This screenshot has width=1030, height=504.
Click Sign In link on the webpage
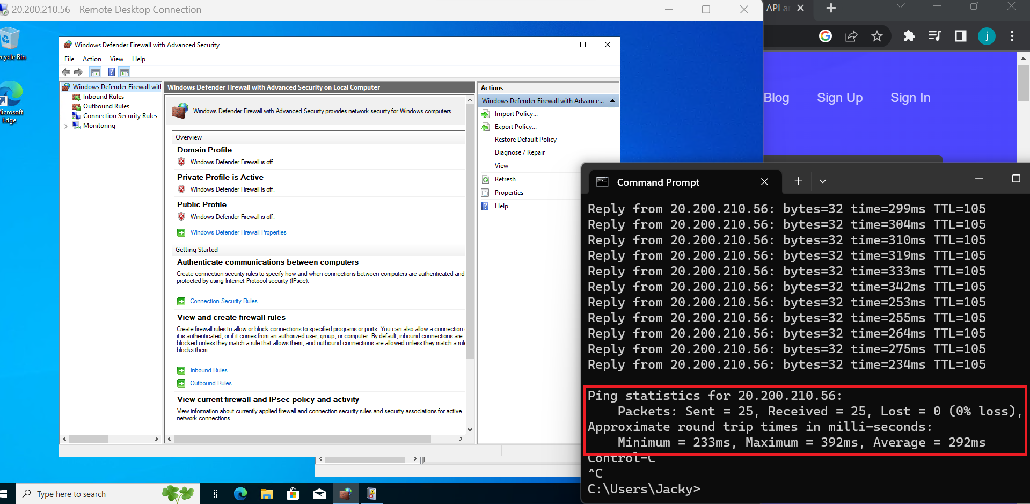click(910, 98)
